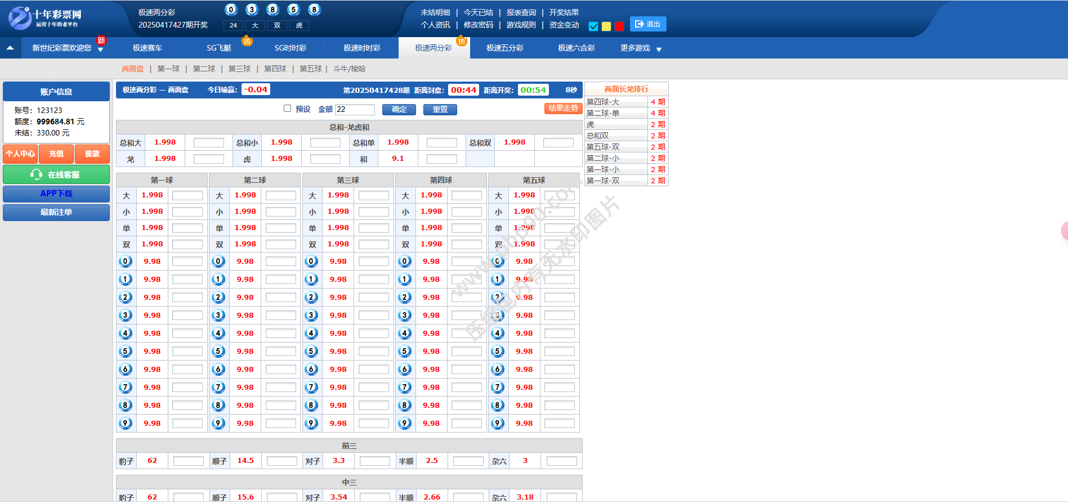Click the 结果走势 results trend button
This screenshot has height=504, width=1068.
pos(563,109)
